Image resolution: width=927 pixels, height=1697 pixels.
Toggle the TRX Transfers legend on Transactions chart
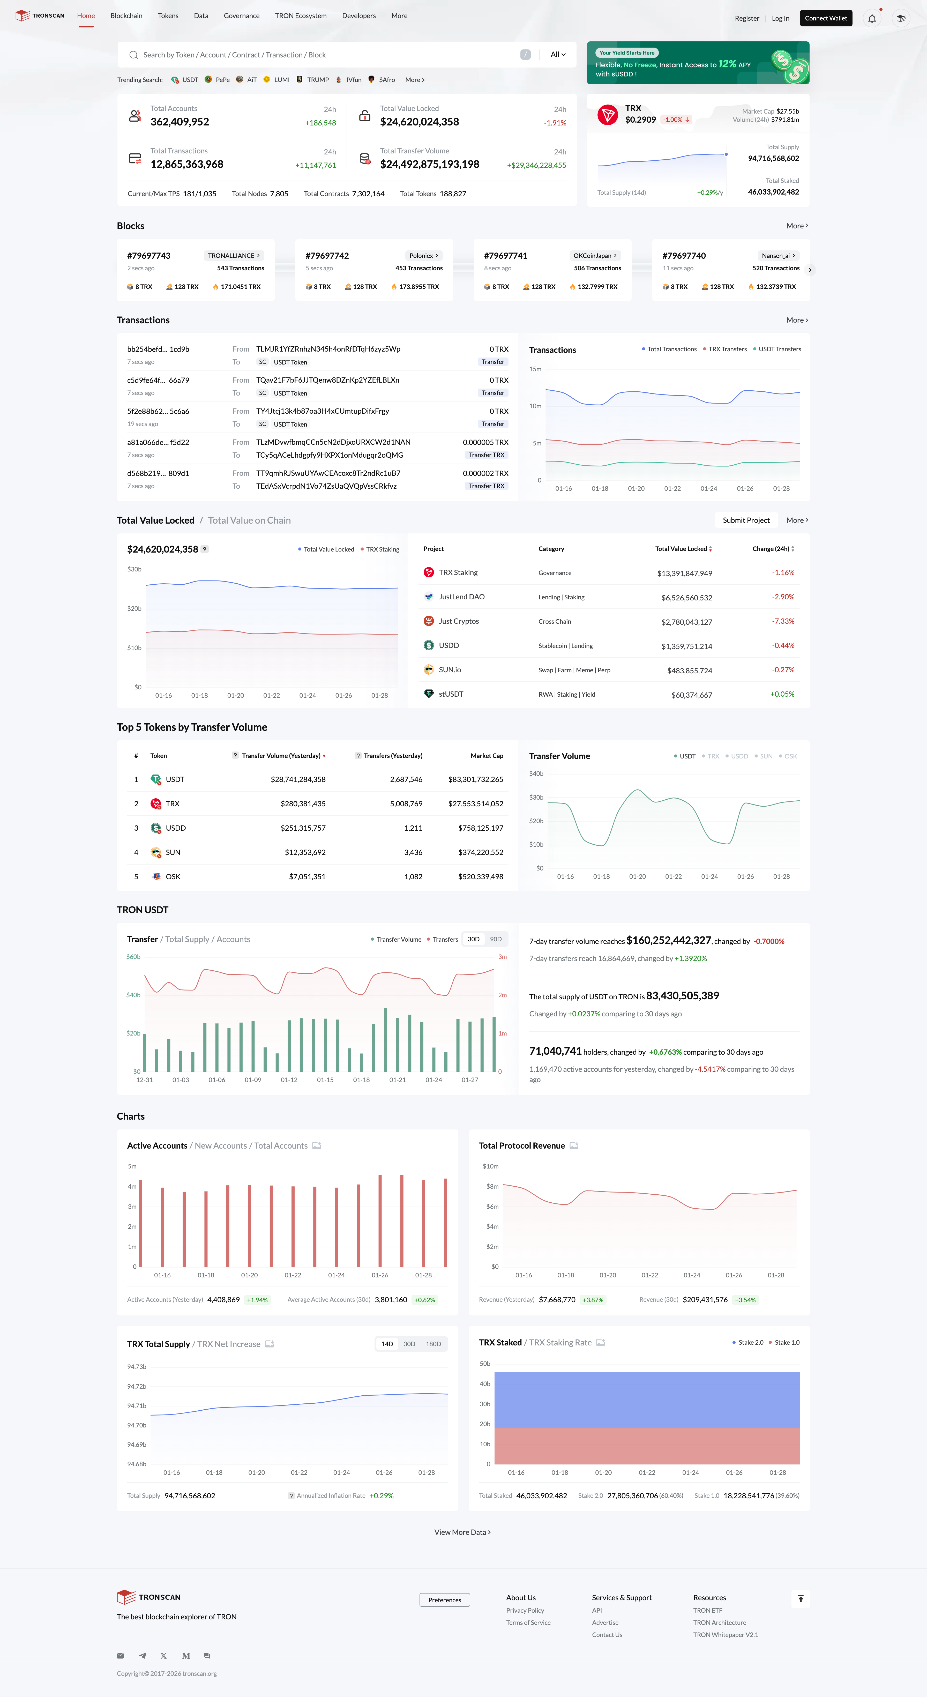[x=726, y=349]
